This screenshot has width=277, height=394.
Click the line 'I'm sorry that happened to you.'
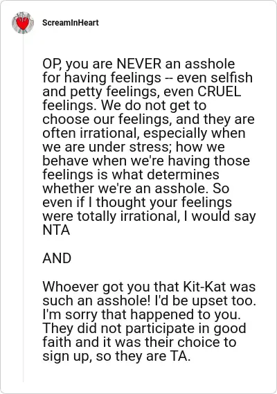[141, 314]
